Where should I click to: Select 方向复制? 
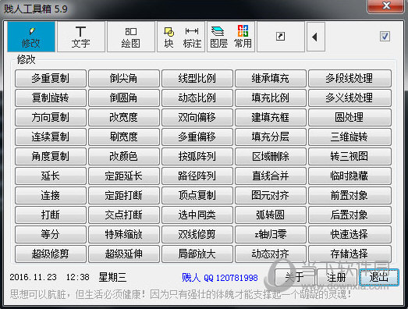pos(51,117)
